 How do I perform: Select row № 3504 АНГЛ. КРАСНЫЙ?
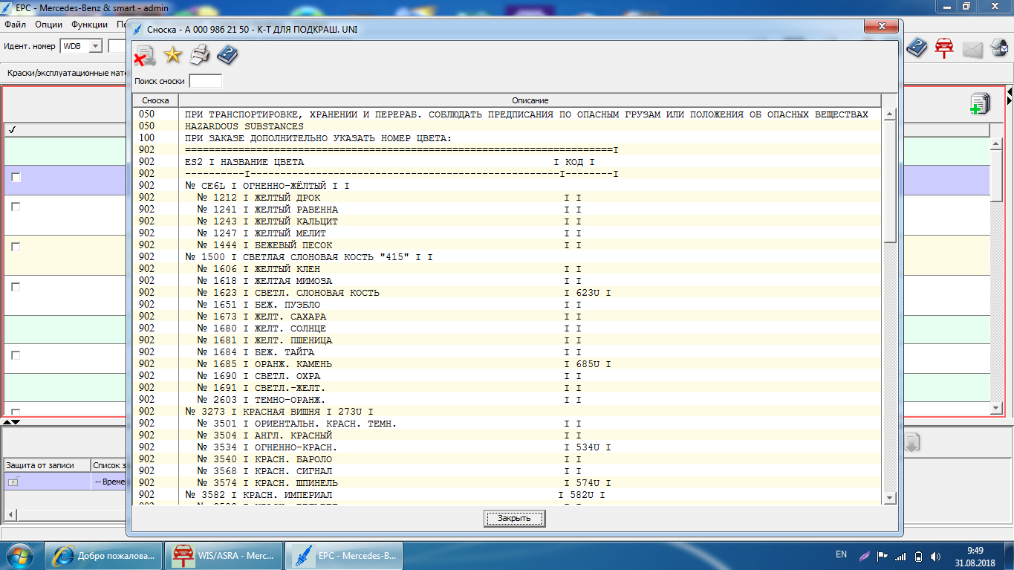(x=507, y=435)
